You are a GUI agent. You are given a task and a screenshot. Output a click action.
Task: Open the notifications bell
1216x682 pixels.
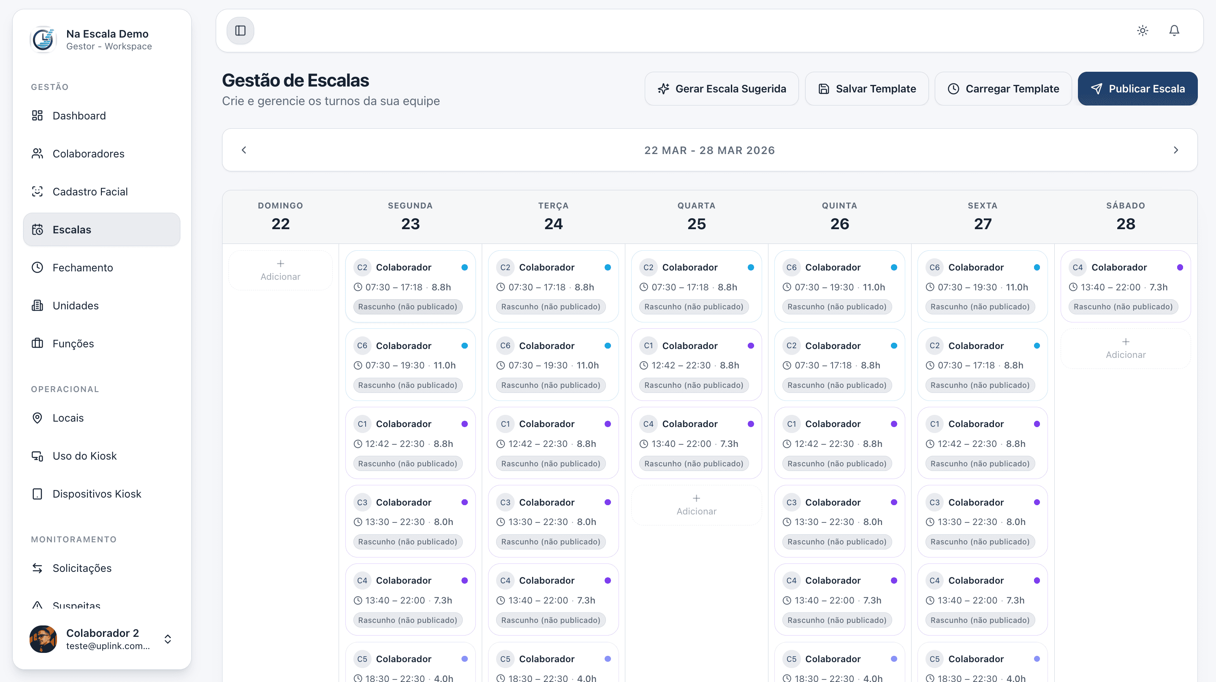coord(1175,30)
